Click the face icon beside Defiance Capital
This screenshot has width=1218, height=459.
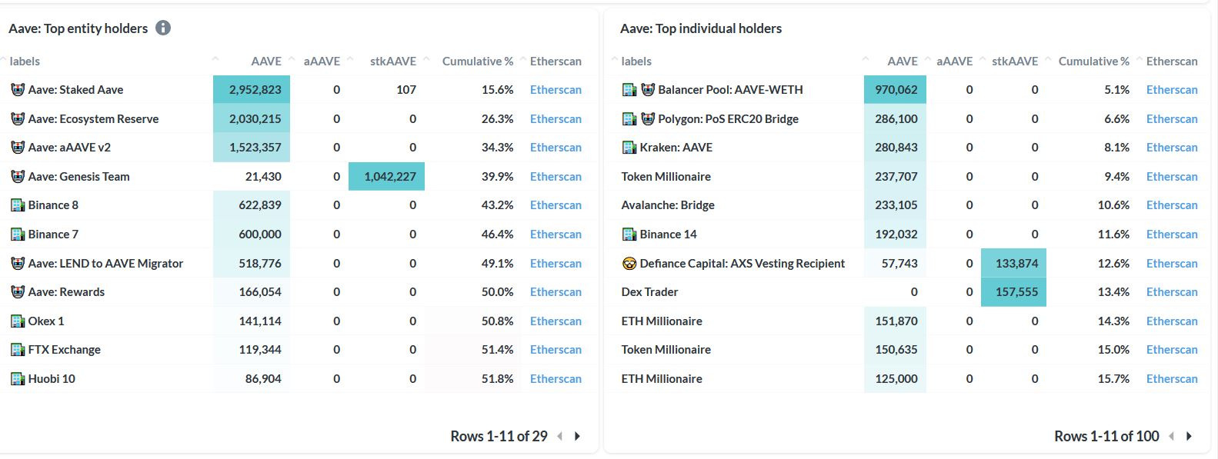pyautogui.click(x=629, y=263)
